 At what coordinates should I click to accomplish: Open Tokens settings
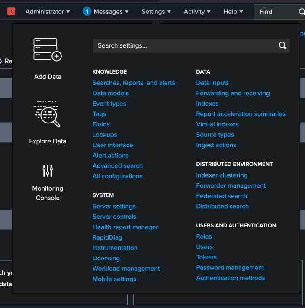tap(206, 257)
